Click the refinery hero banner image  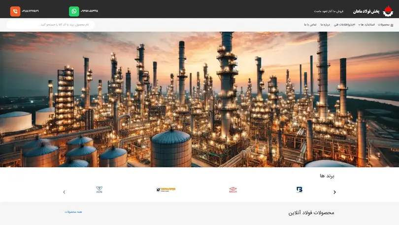[x=199, y=99]
